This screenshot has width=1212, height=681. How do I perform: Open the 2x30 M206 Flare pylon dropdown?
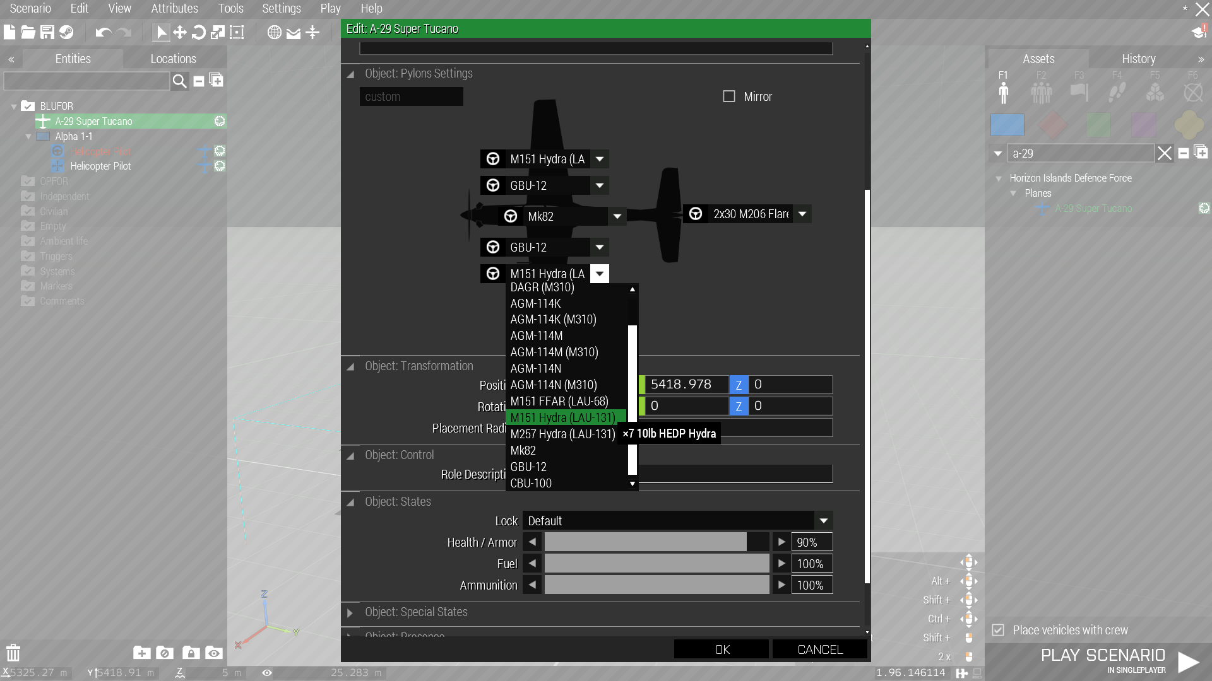[x=802, y=214]
